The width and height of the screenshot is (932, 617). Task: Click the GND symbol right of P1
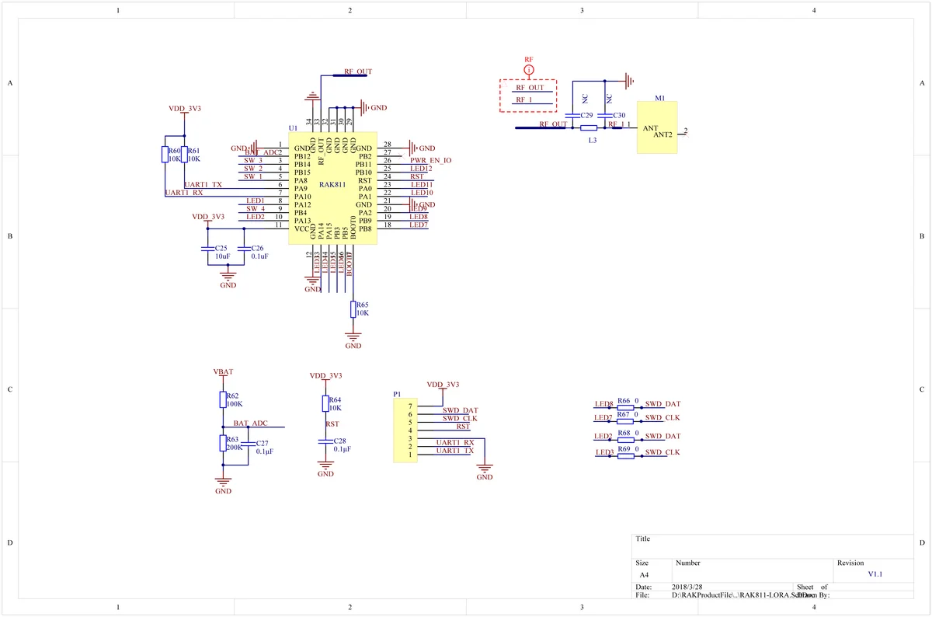[485, 470]
